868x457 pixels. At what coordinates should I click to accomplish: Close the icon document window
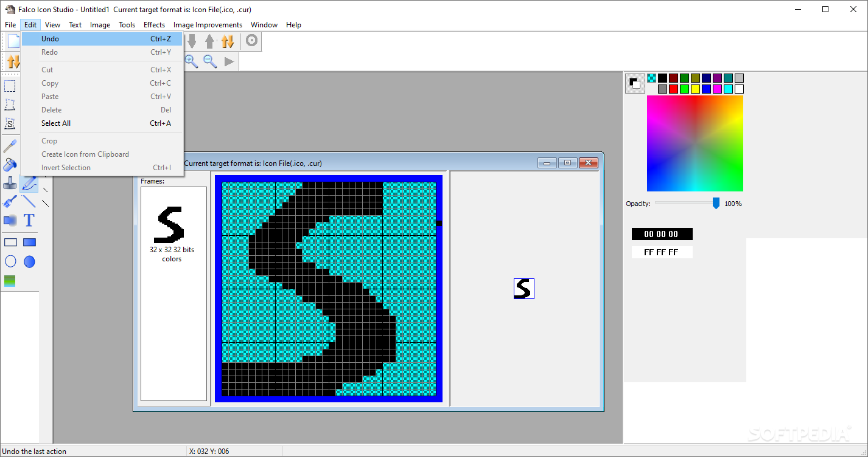pyautogui.click(x=589, y=163)
